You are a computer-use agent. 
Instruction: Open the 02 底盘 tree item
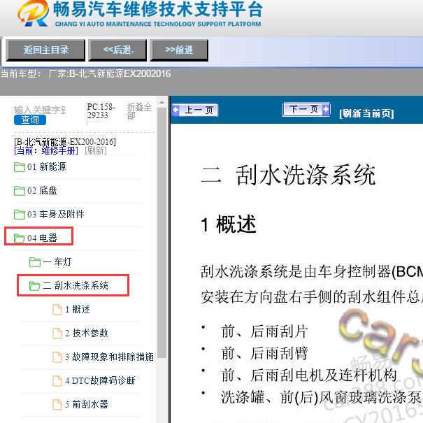tap(42, 190)
